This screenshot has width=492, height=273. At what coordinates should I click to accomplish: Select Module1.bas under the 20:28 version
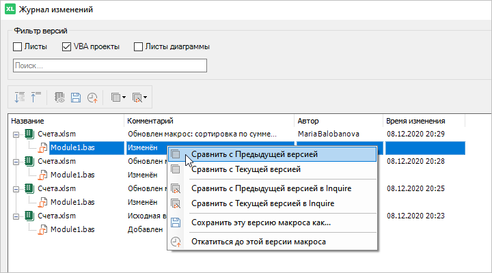click(x=72, y=175)
